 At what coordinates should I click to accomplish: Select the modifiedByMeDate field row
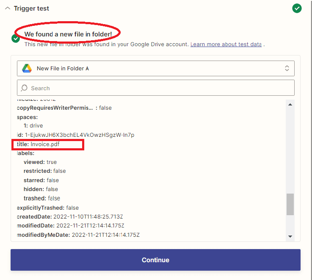[78, 235]
